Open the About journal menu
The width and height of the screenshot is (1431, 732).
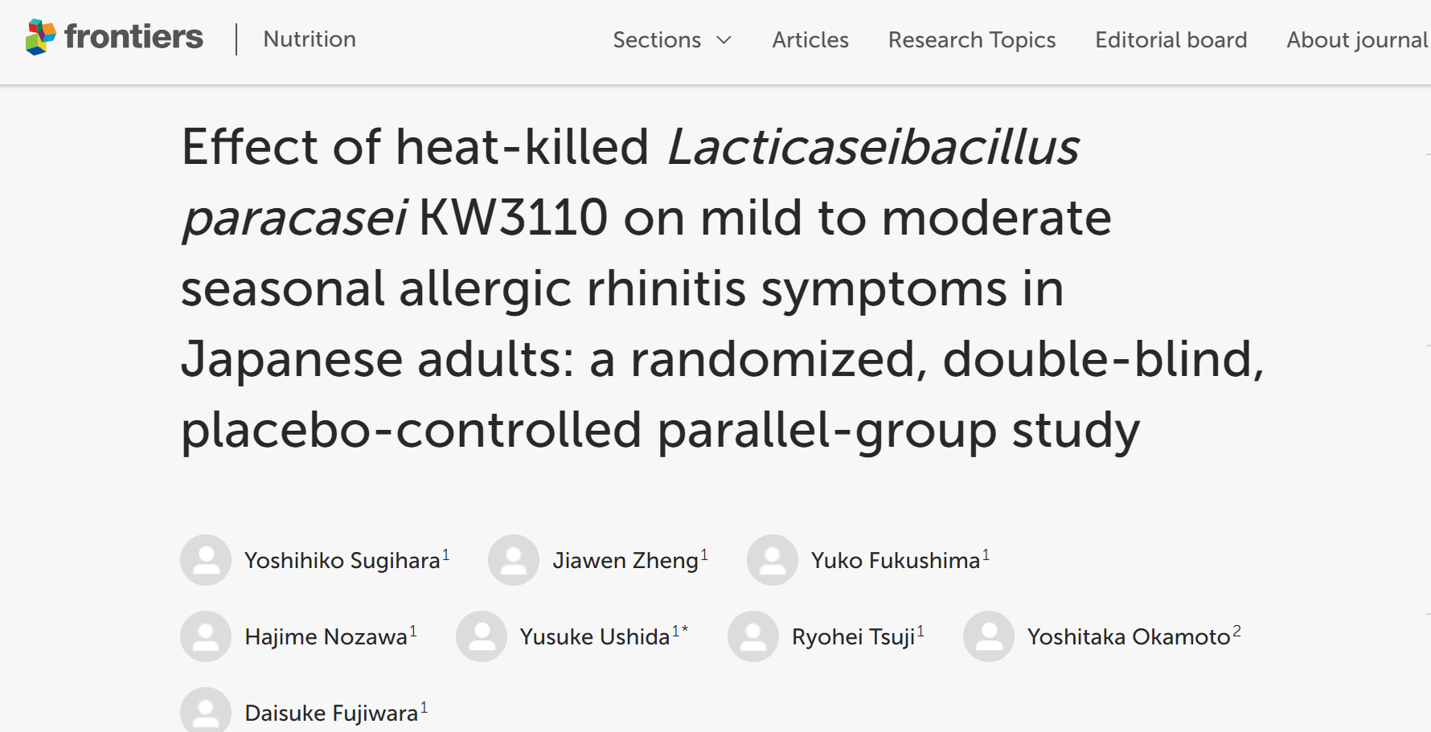1357,39
